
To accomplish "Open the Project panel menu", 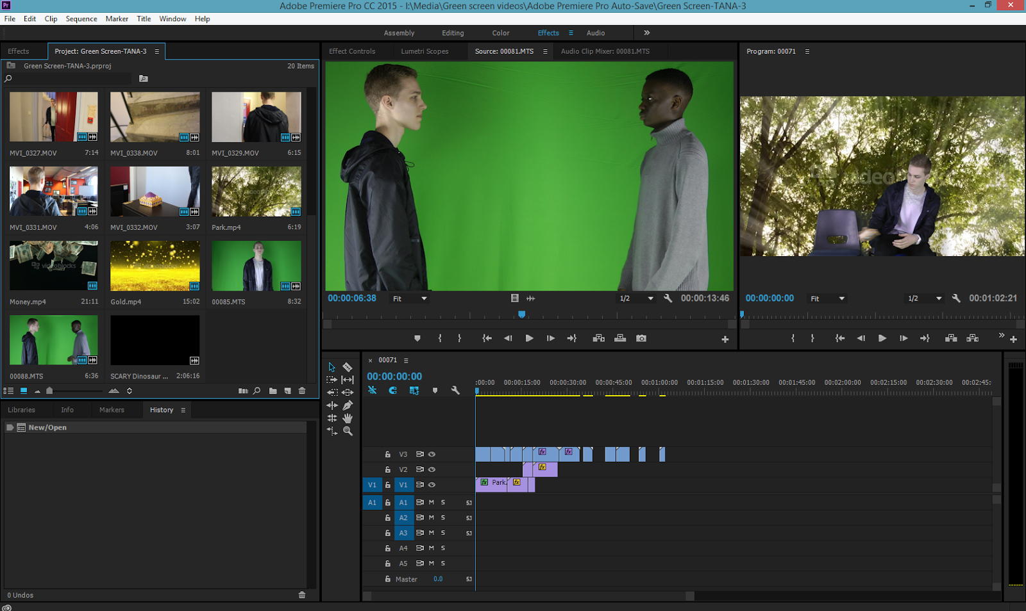I will (157, 51).
